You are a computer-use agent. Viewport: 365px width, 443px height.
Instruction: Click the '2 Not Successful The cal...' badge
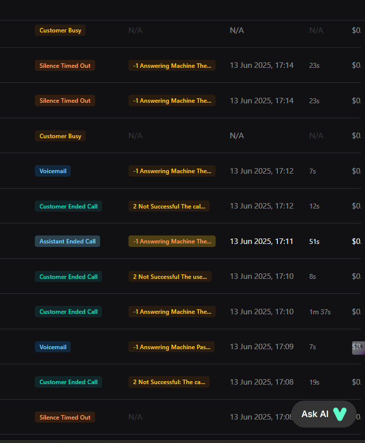[x=169, y=206]
